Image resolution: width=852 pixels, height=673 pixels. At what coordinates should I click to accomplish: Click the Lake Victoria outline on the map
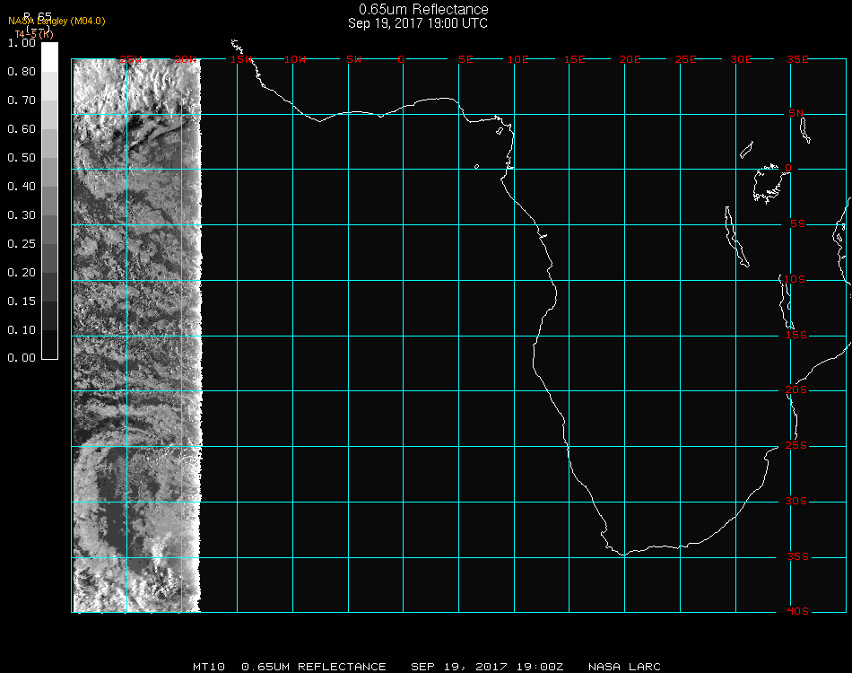[x=768, y=182]
